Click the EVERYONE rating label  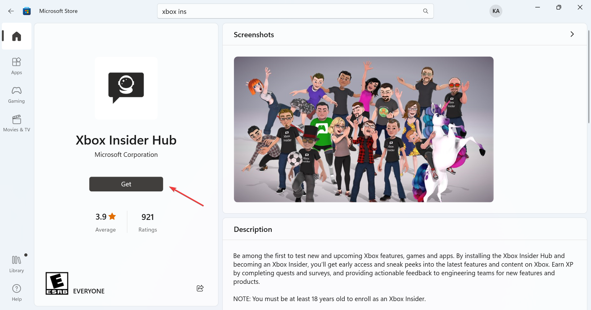pyautogui.click(x=89, y=291)
